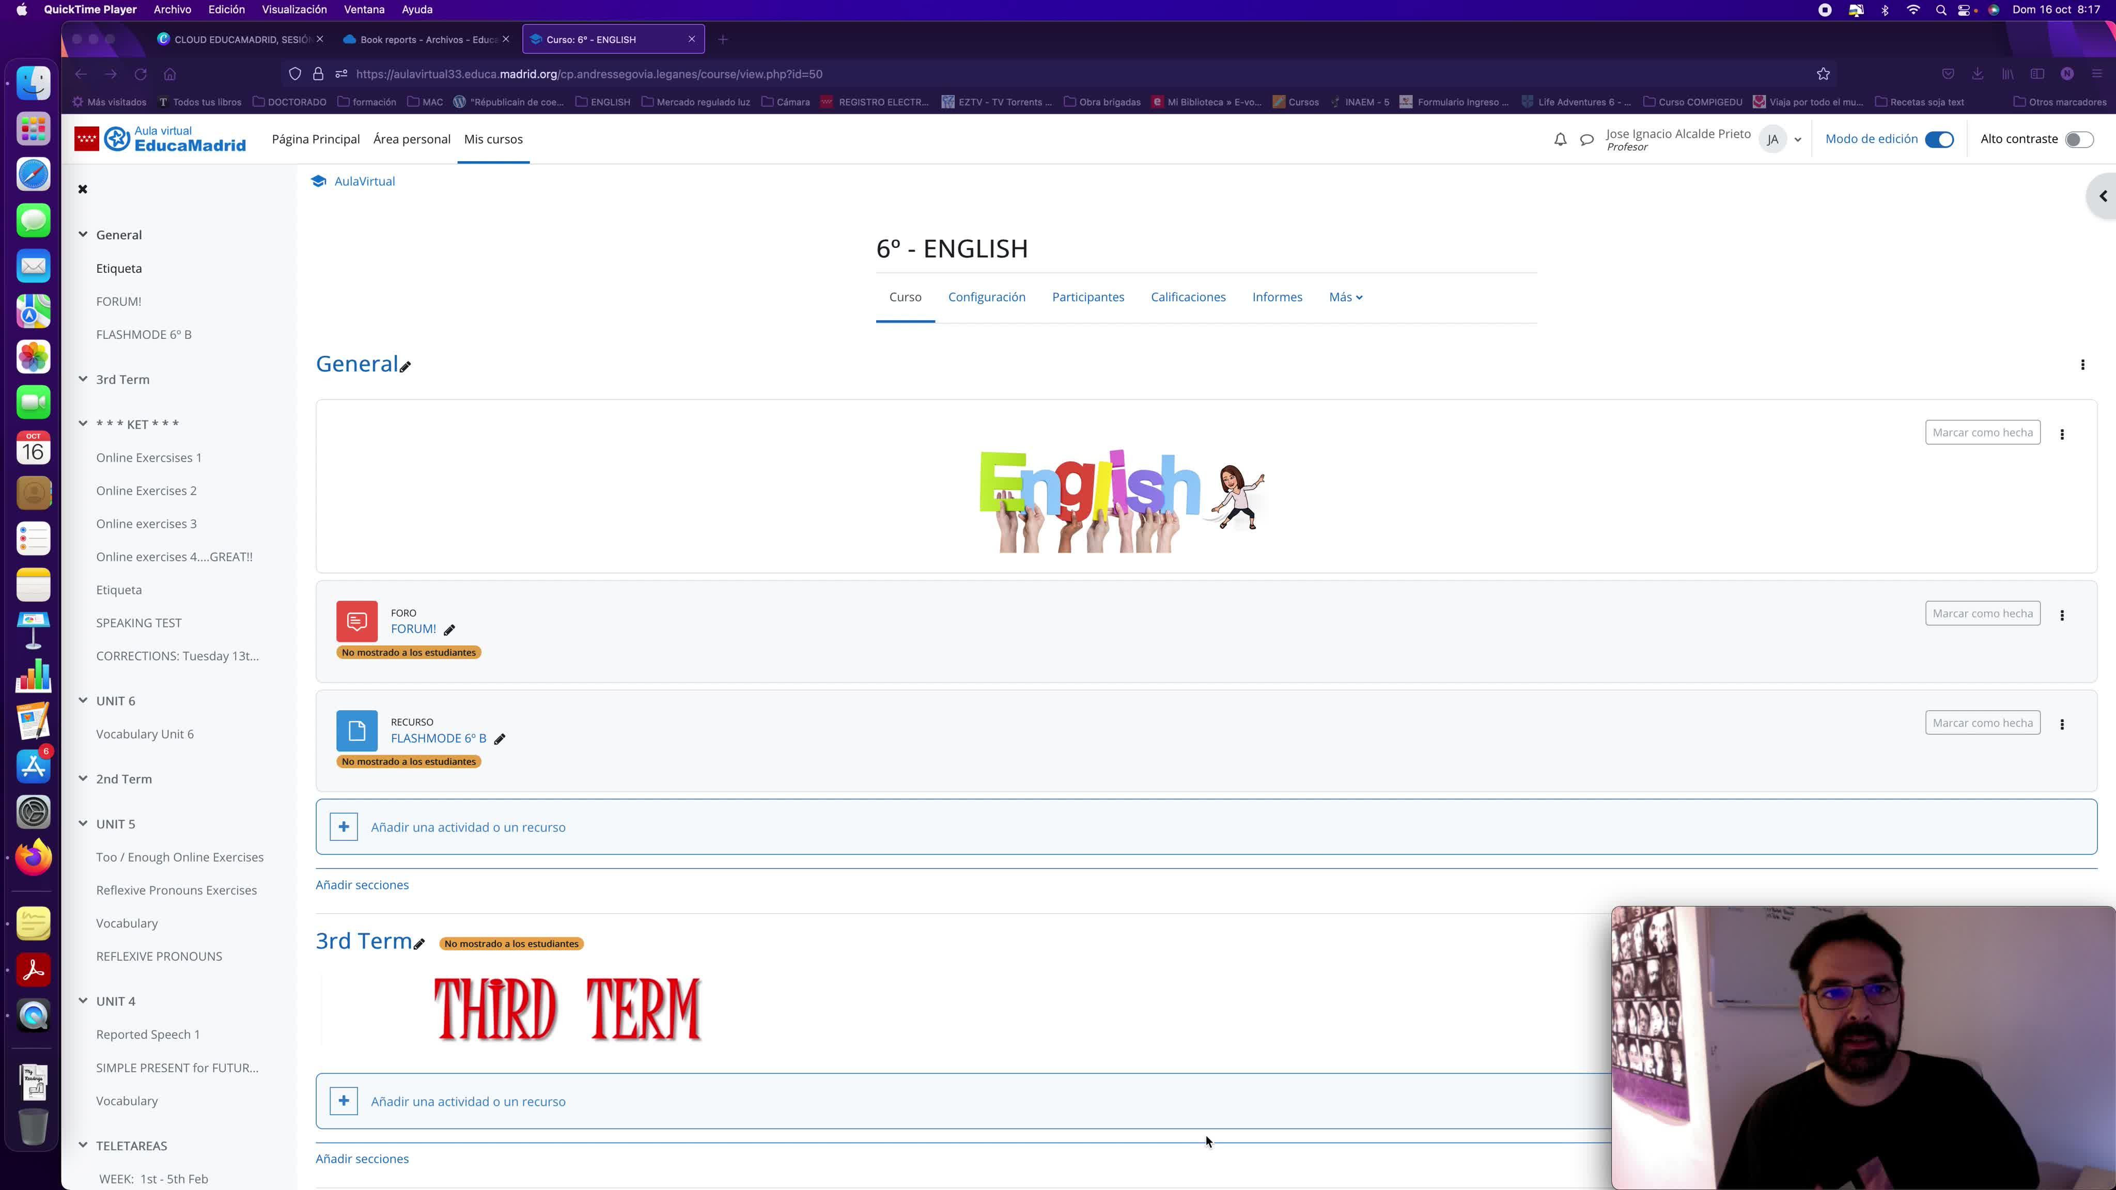Click the bookmark star in address bar
Image resolution: width=2116 pixels, height=1190 pixels.
(x=1823, y=74)
